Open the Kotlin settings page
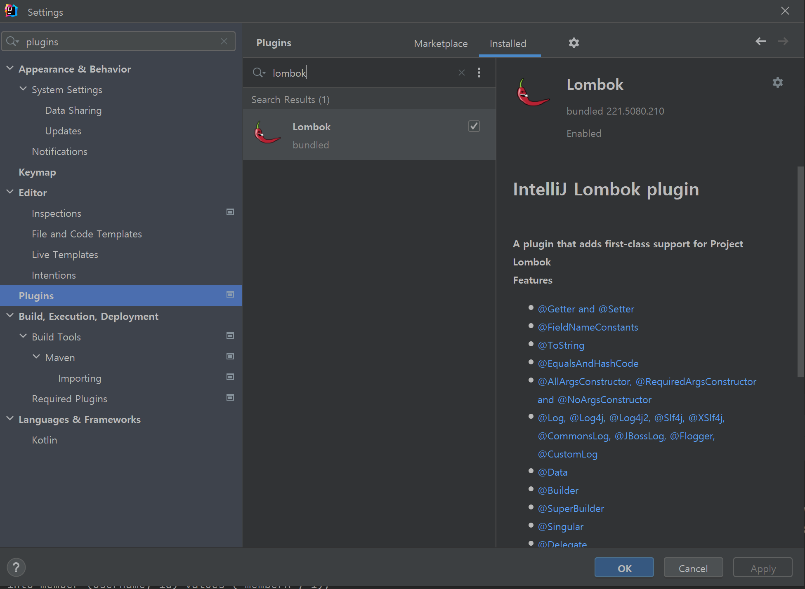The width and height of the screenshot is (805, 589). click(45, 440)
